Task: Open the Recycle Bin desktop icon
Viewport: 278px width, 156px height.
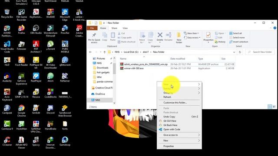Action: (x=7, y=13)
